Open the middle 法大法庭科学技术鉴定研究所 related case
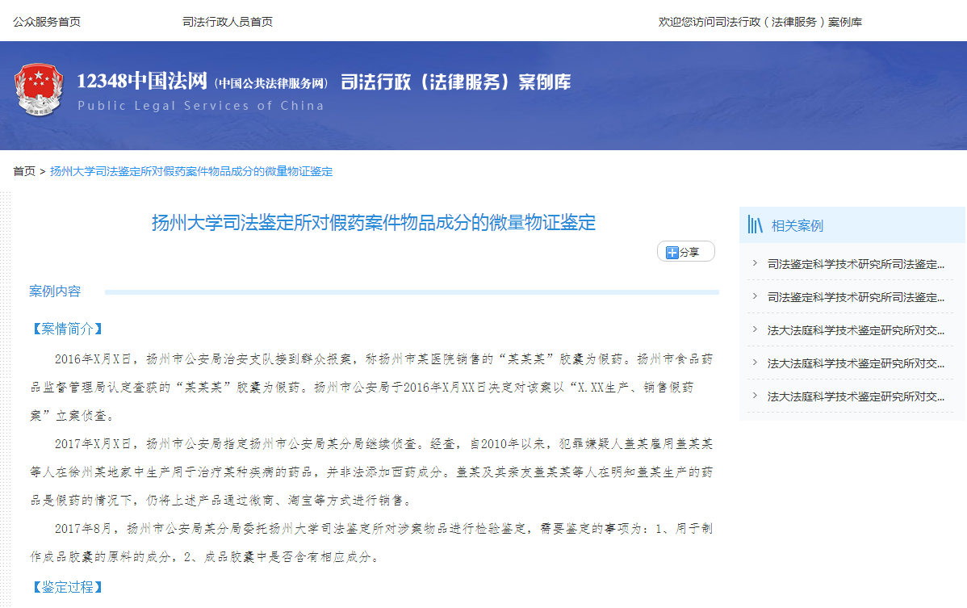967x608 pixels. (x=856, y=363)
